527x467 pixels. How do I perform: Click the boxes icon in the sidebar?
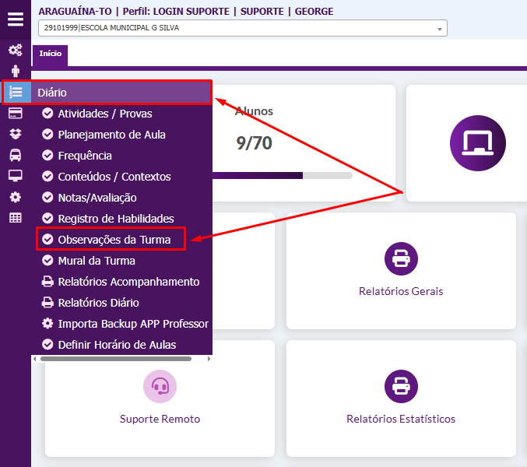coord(15,134)
